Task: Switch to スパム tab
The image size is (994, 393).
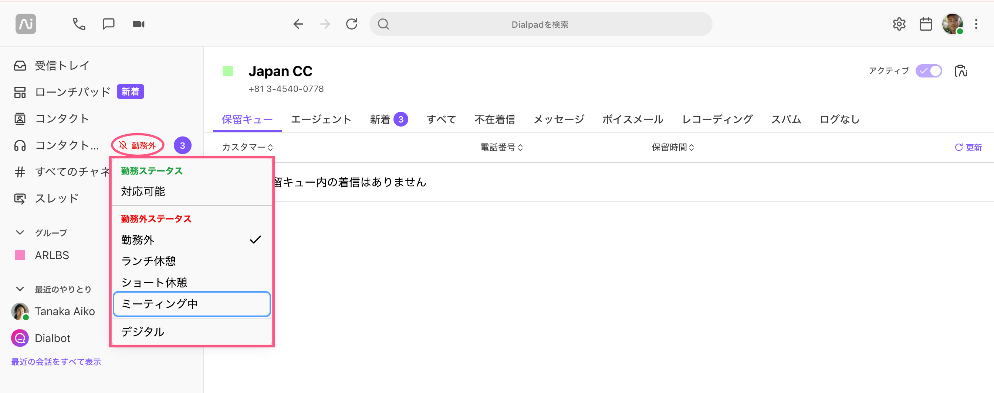Action: [786, 120]
